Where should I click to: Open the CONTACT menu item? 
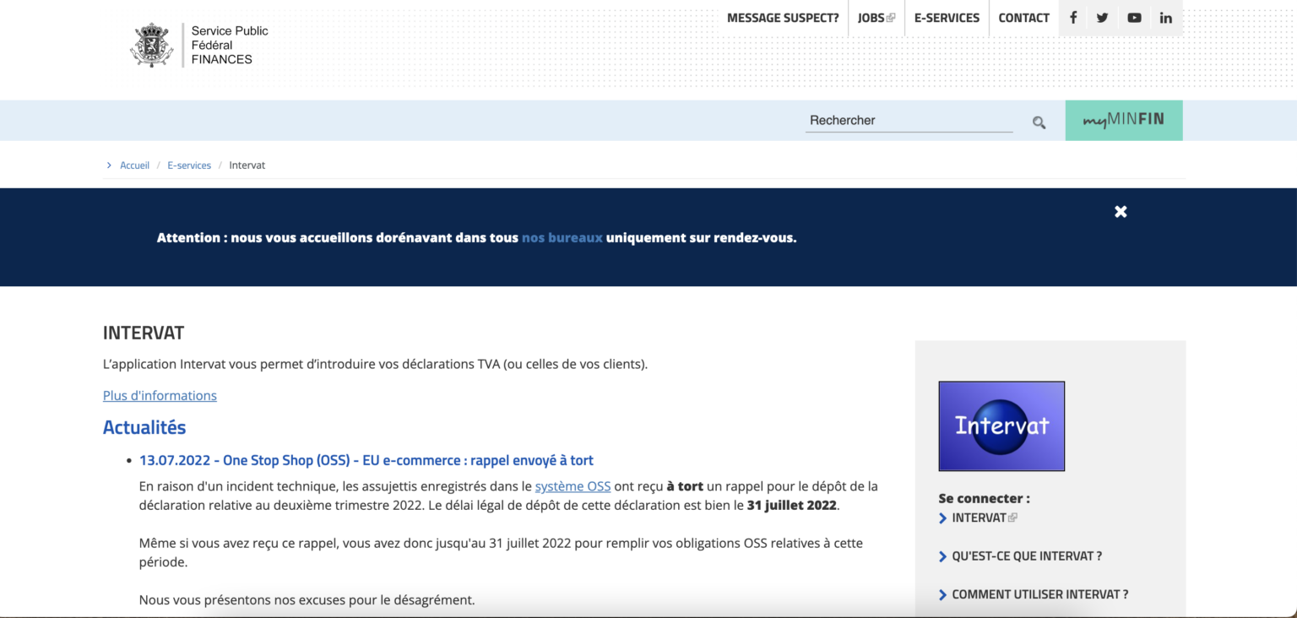point(1023,17)
